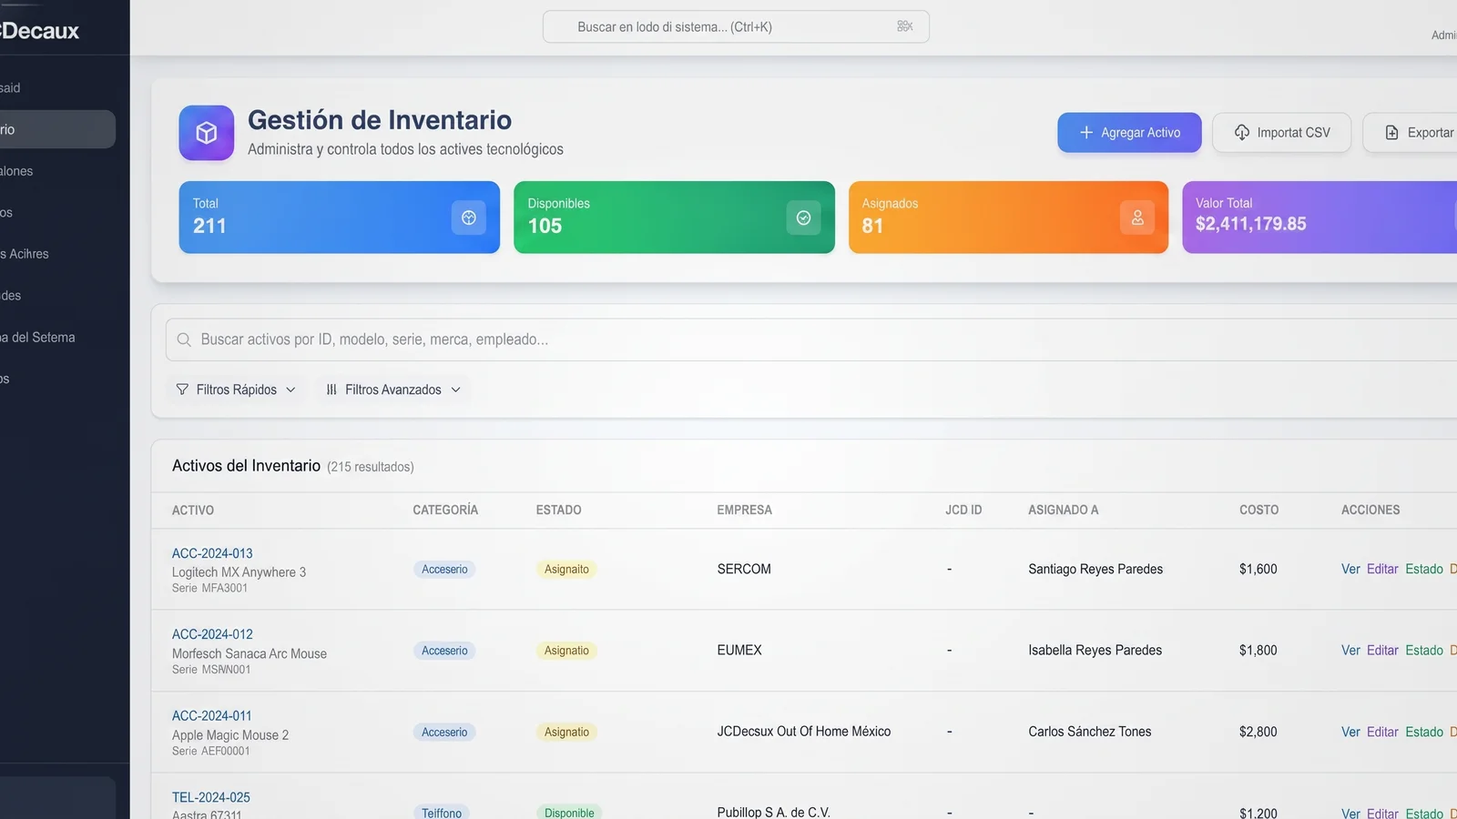The height and width of the screenshot is (819, 1457).
Task: Click the ACTIVO column header
Action: click(193, 511)
